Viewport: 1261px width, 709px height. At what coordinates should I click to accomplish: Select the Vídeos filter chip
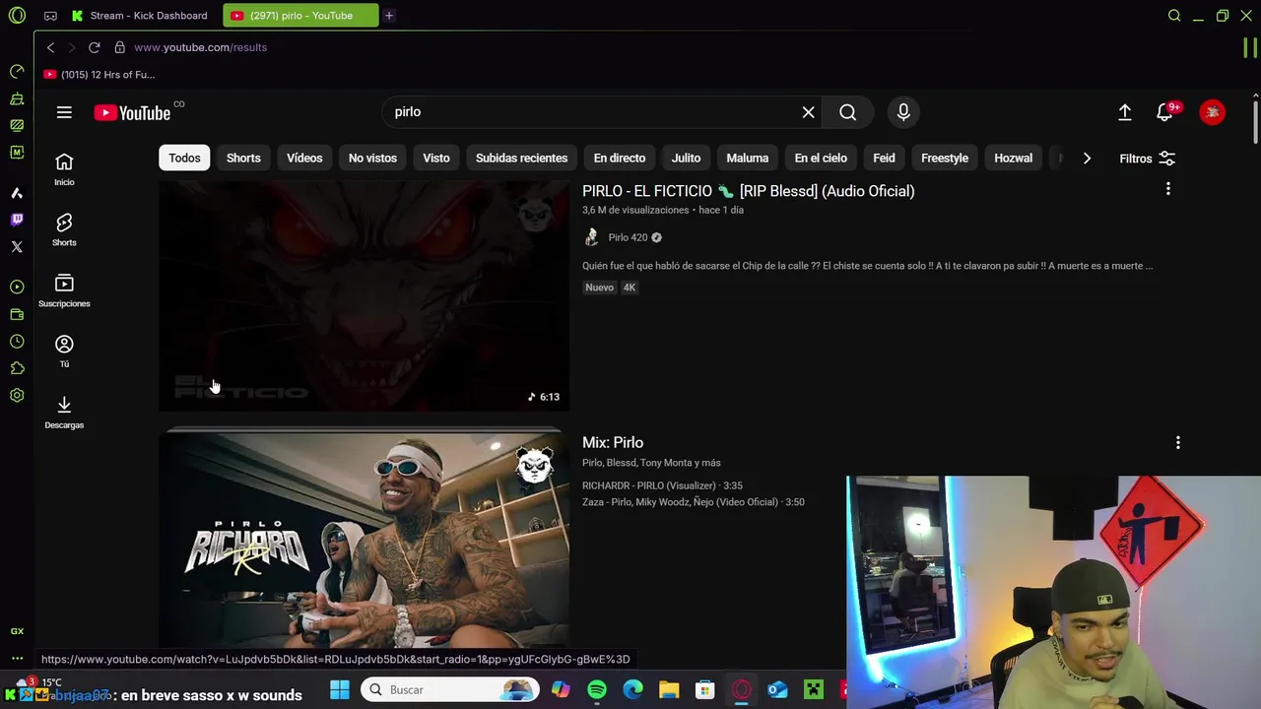point(304,159)
